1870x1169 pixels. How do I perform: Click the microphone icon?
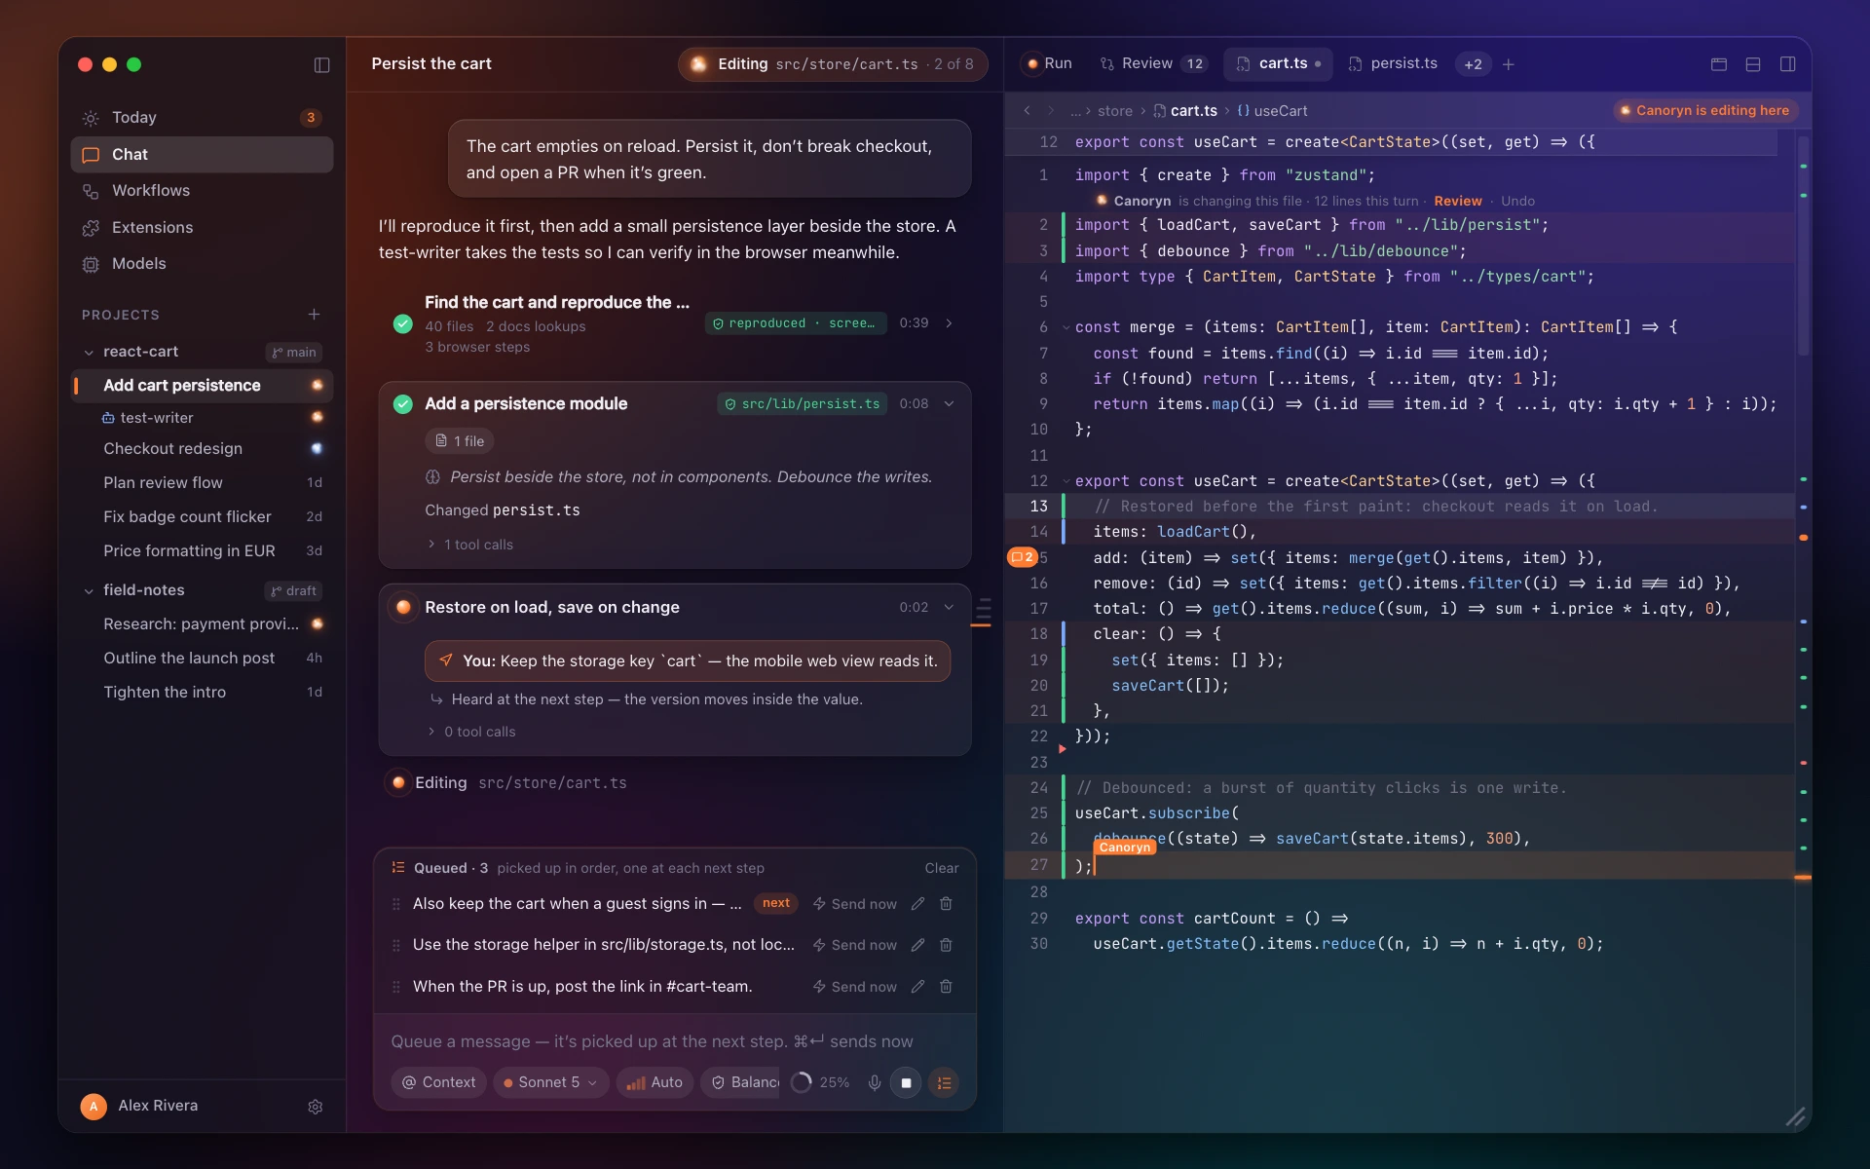point(874,1082)
